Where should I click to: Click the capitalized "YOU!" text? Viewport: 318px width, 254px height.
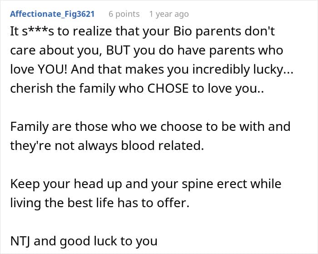pos(45,68)
